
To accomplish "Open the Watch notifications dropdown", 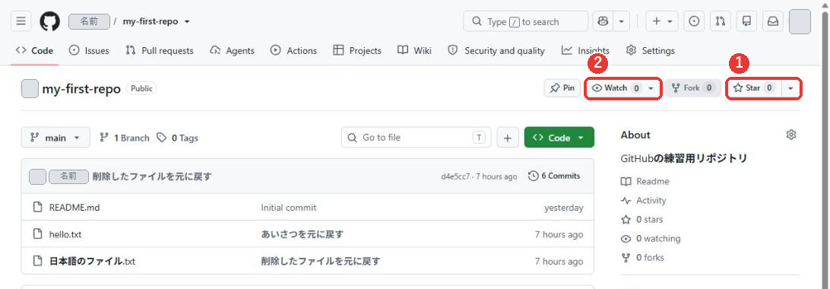I will point(623,88).
